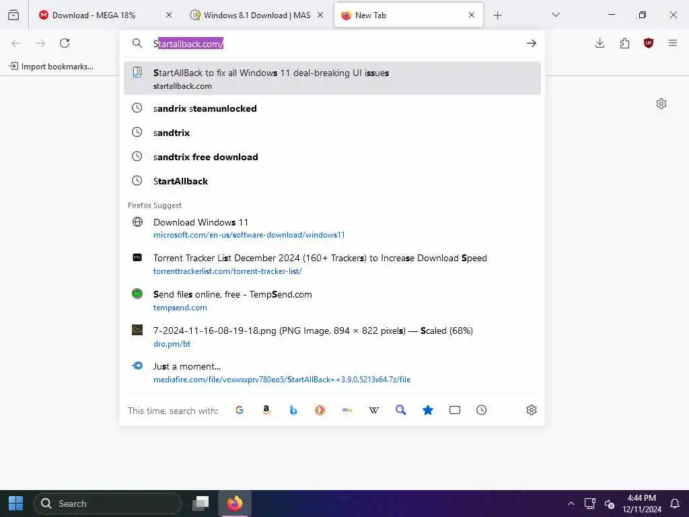Open the Windows Start menu
This screenshot has width=689, height=517.
(x=16, y=504)
